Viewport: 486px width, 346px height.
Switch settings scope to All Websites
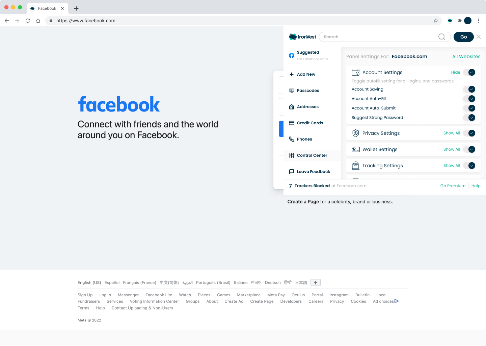(x=466, y=56)
